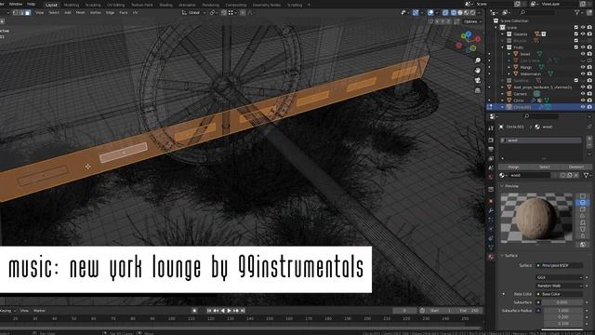Toggle the camera view icon

(x=478, y=80)
